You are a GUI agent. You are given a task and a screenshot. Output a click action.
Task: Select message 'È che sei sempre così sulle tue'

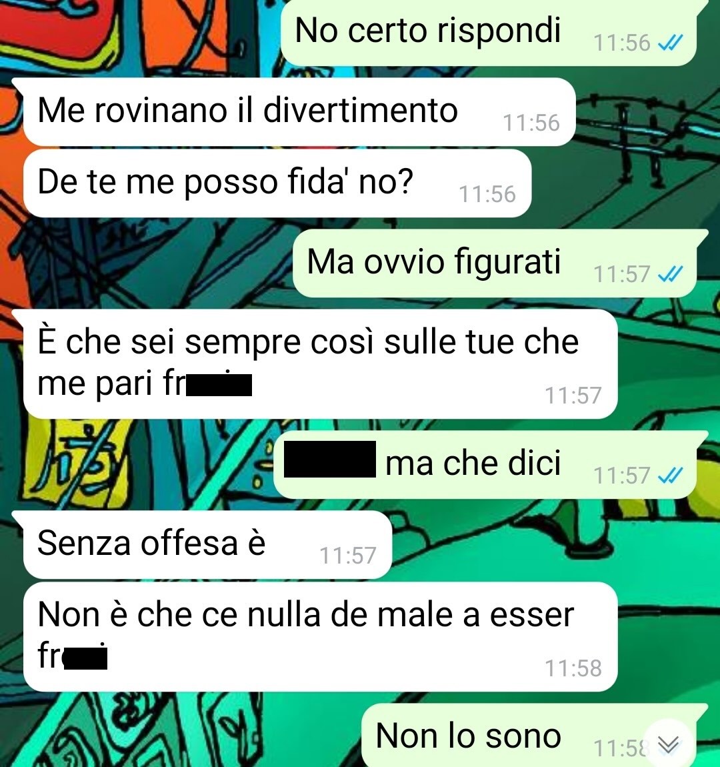pos(320,363)
